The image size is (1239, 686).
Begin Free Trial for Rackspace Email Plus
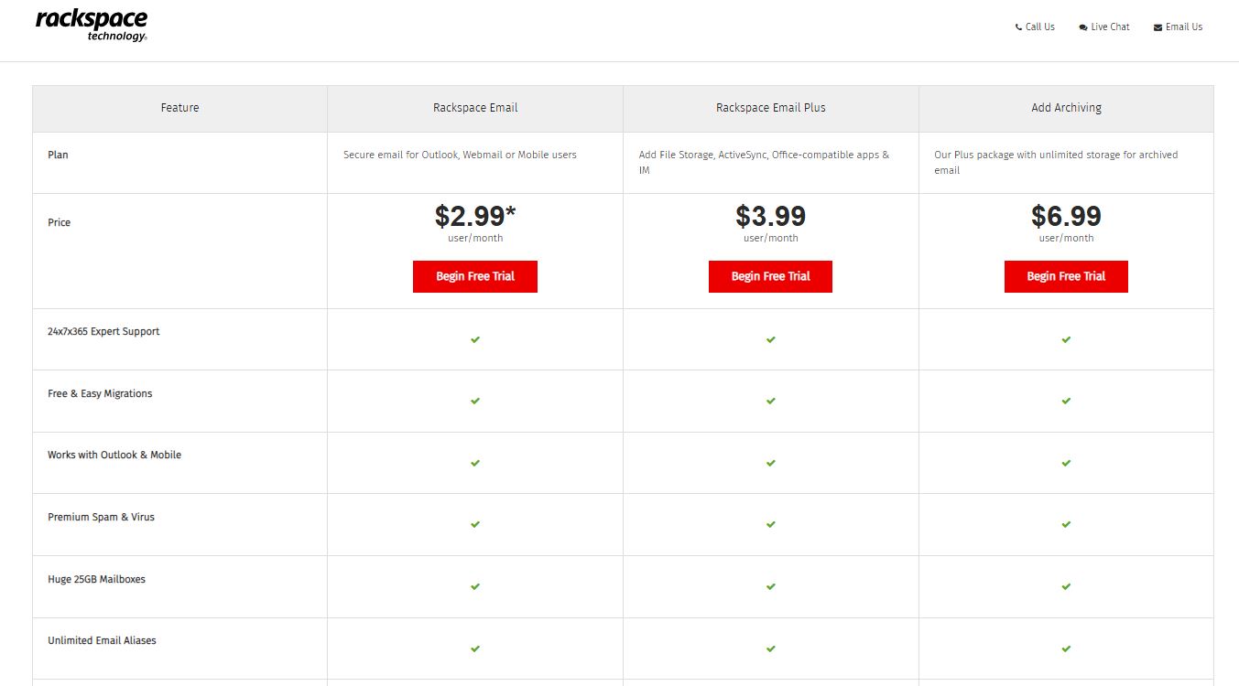click(x=770, y=276)
